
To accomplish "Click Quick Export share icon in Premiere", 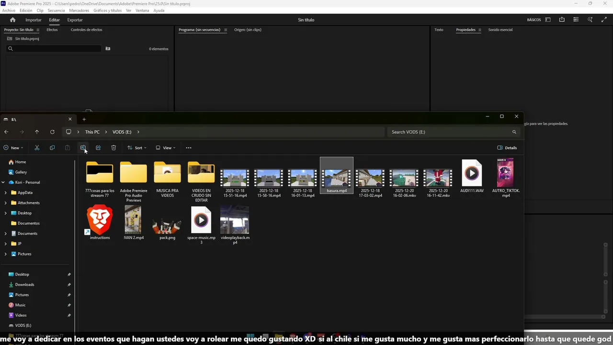I will tap(562, 20).
